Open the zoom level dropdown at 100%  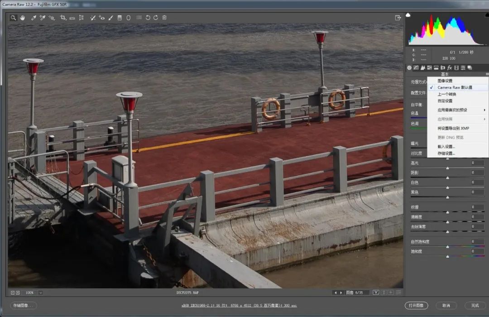click(41, 293)
